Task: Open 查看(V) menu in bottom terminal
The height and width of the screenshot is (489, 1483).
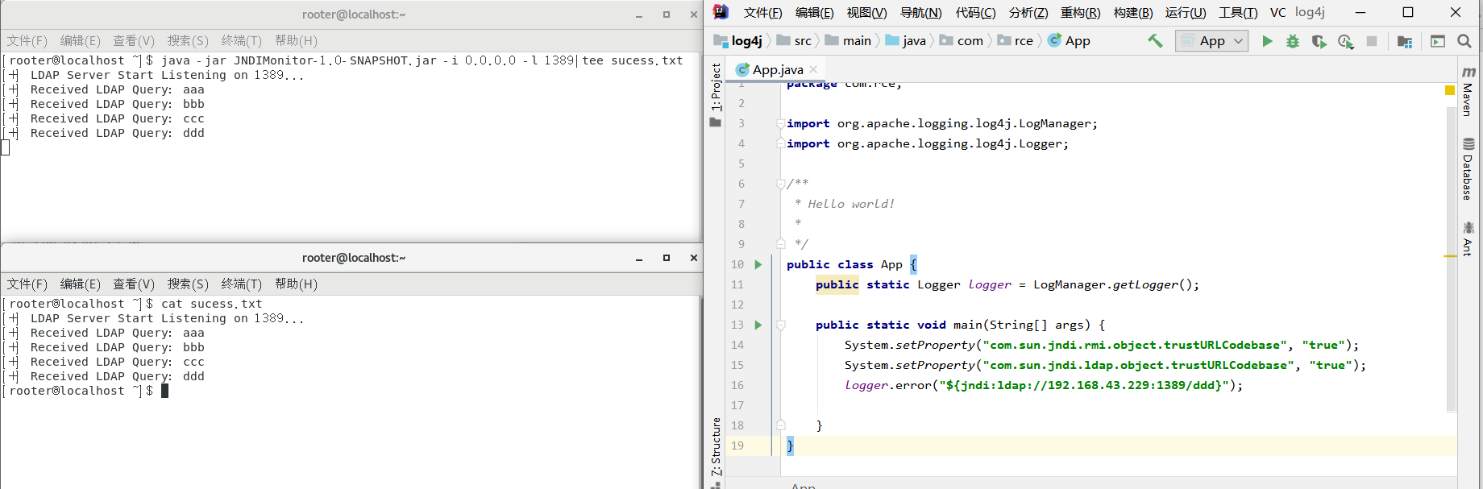Action: (x=134, y=284)
